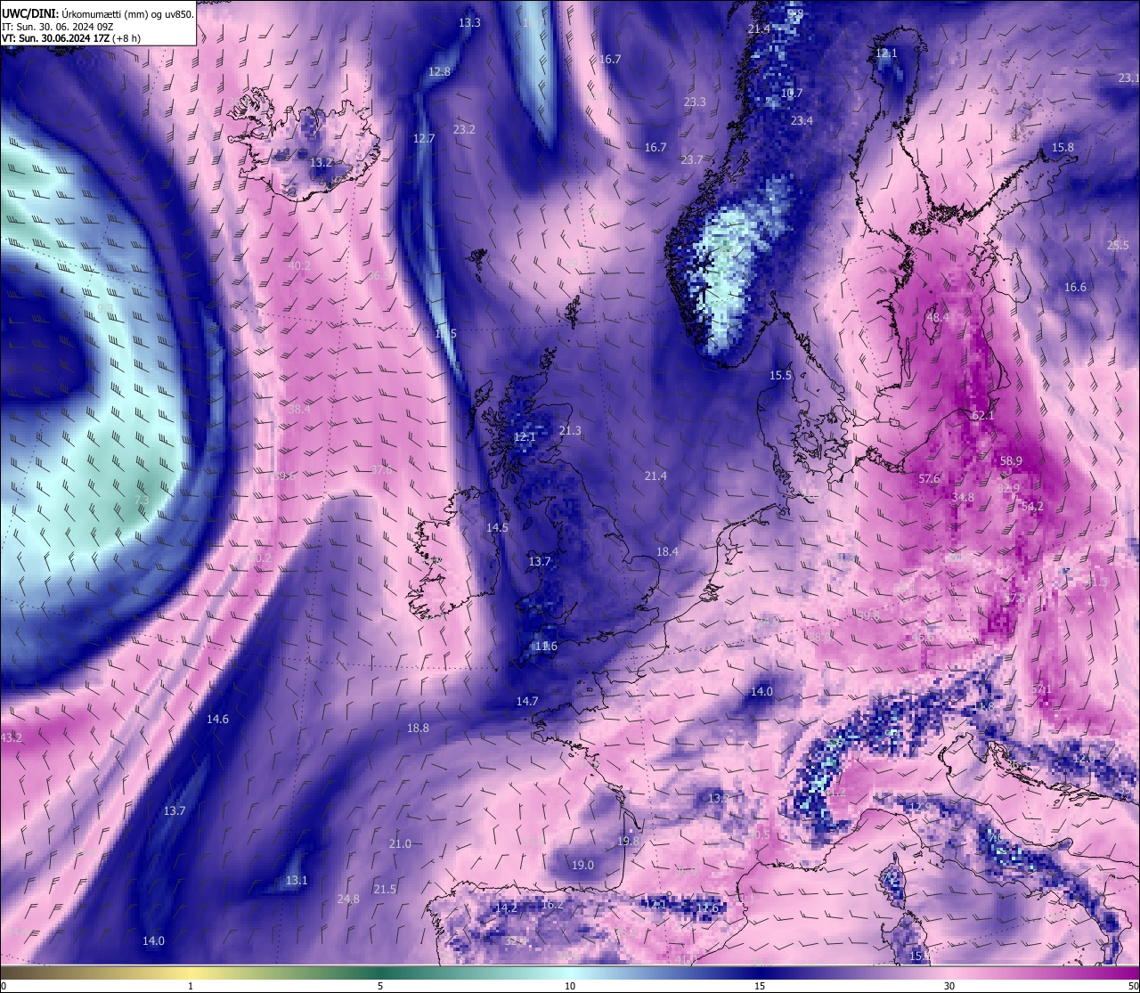Select the text 'Úrkomumætti (mm) og uv850.'
Image resolution: width=1140 pixels, height=993 pixels.
[127, 14]
